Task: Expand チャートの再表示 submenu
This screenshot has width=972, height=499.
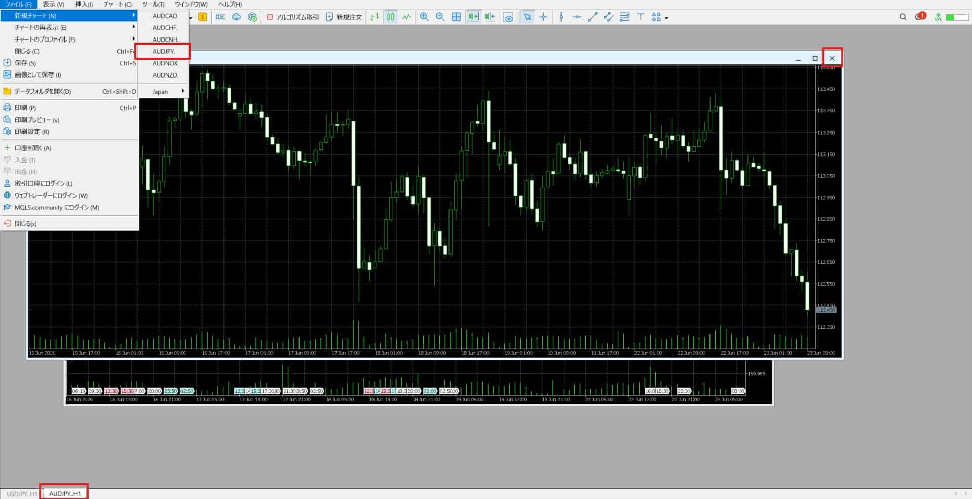Action: 69,27
